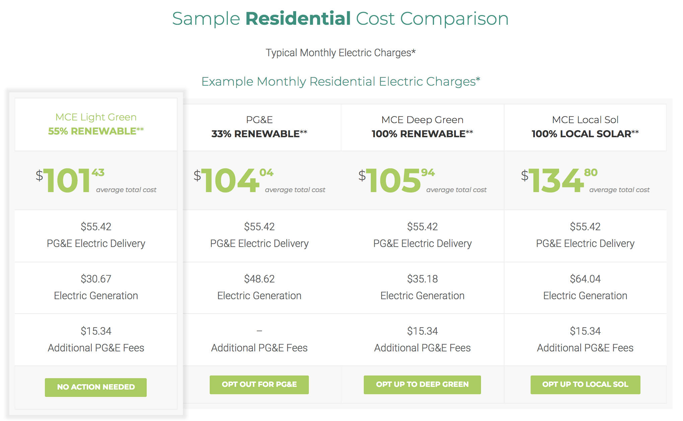Select the $35.18 Electric Generation amount
The image size is (683, 421).
coord(422,279)
